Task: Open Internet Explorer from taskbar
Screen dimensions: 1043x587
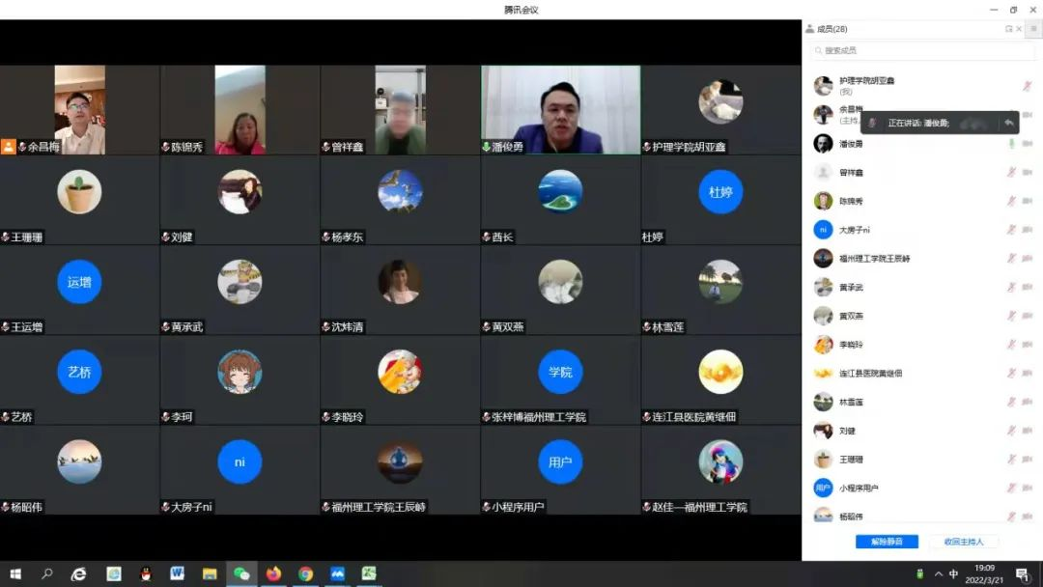Action: 79,573
